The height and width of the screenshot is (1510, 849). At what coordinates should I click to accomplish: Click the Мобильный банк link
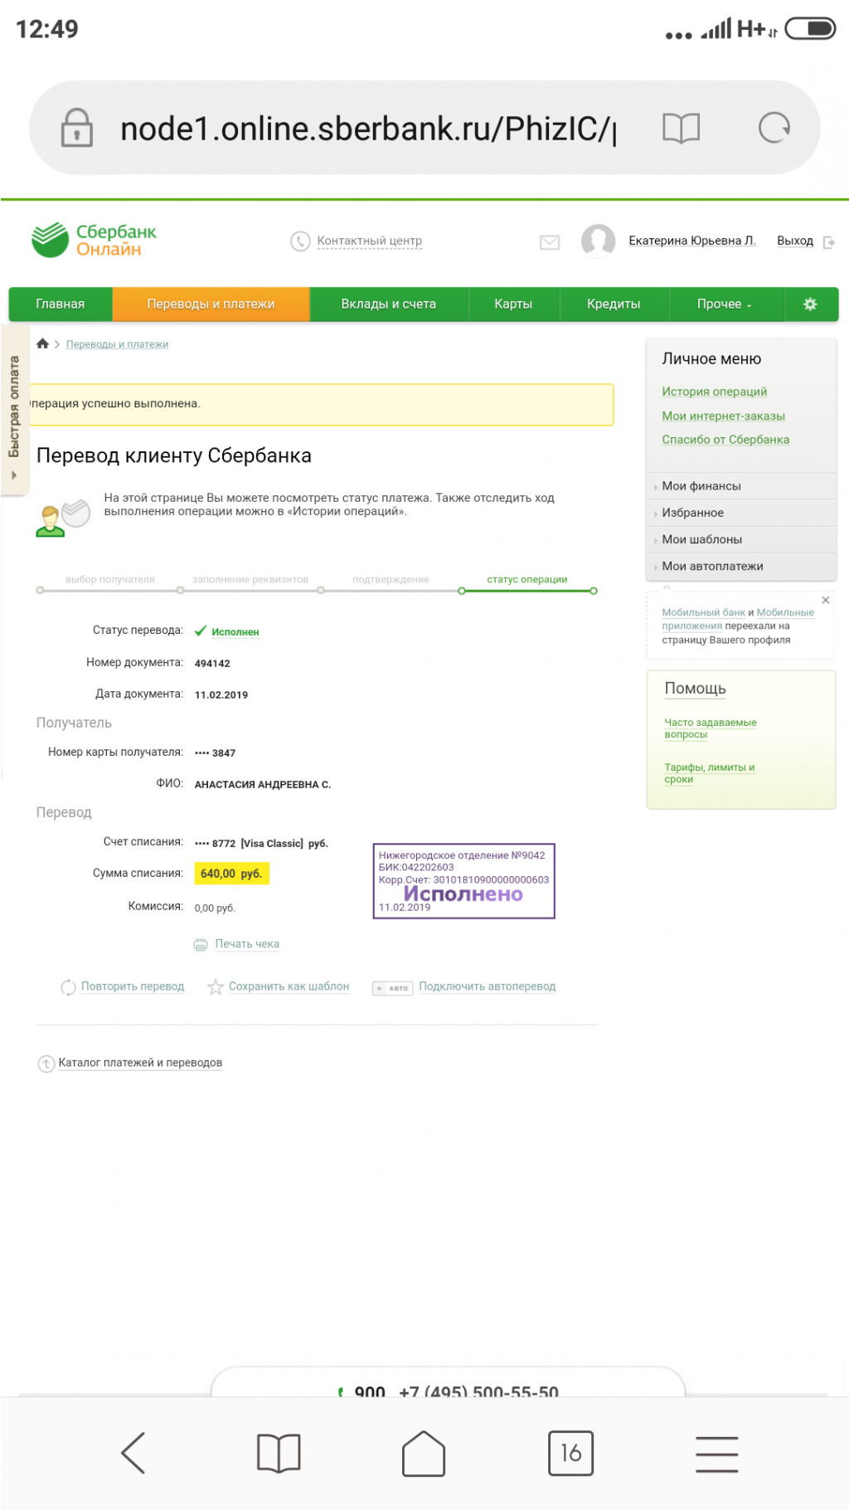tap(704, 612)
